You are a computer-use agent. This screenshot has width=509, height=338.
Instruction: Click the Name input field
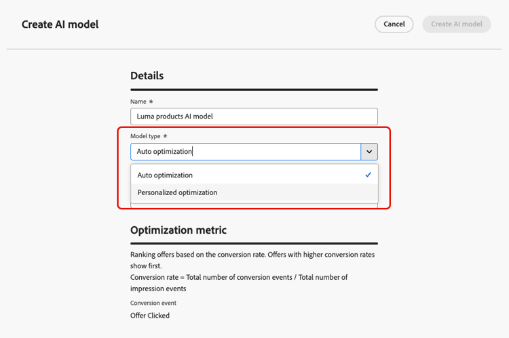pyautogui.click(x=254, y=117)
